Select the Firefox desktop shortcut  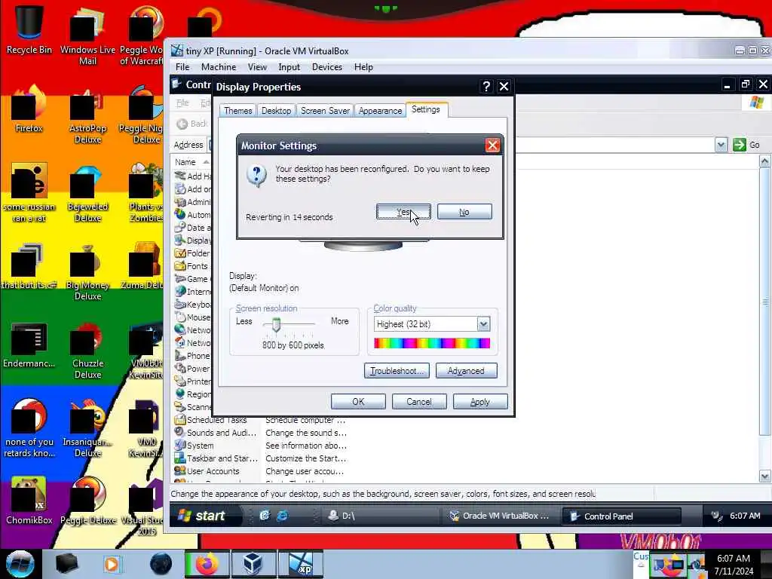point(29,109)
